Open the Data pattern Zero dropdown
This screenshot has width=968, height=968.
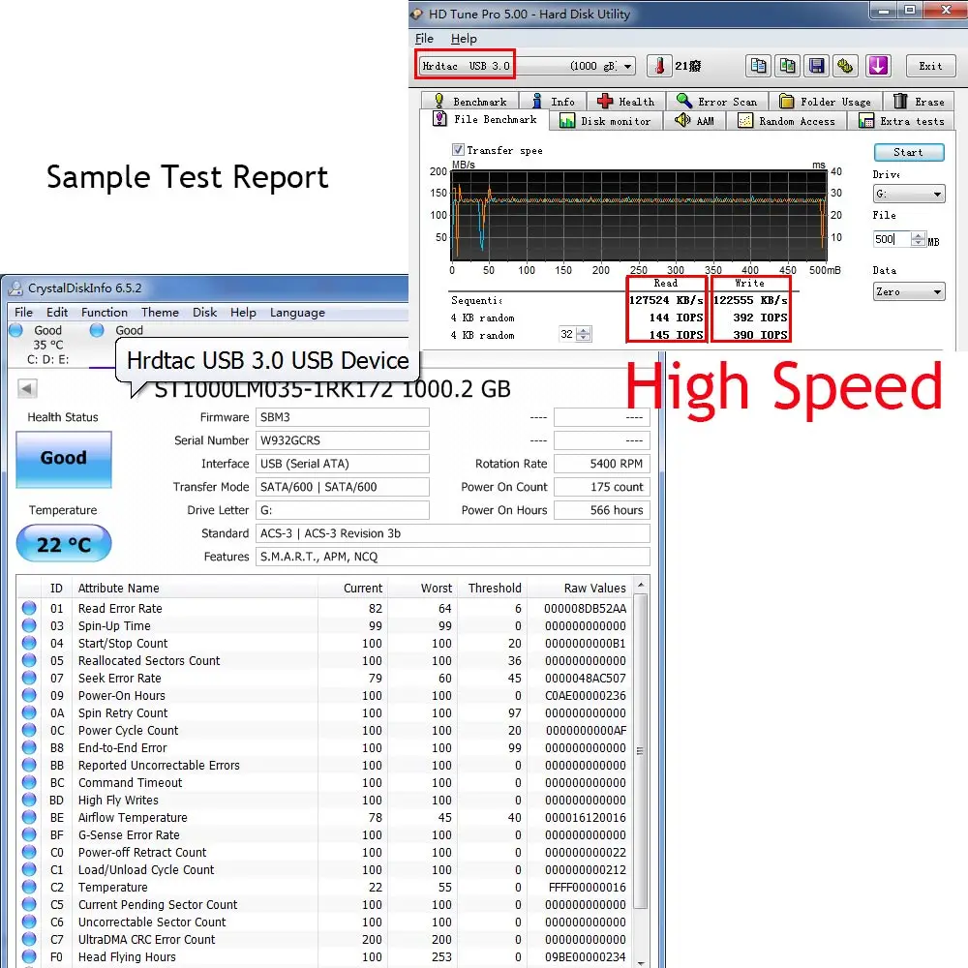click(x=909, y=291)
